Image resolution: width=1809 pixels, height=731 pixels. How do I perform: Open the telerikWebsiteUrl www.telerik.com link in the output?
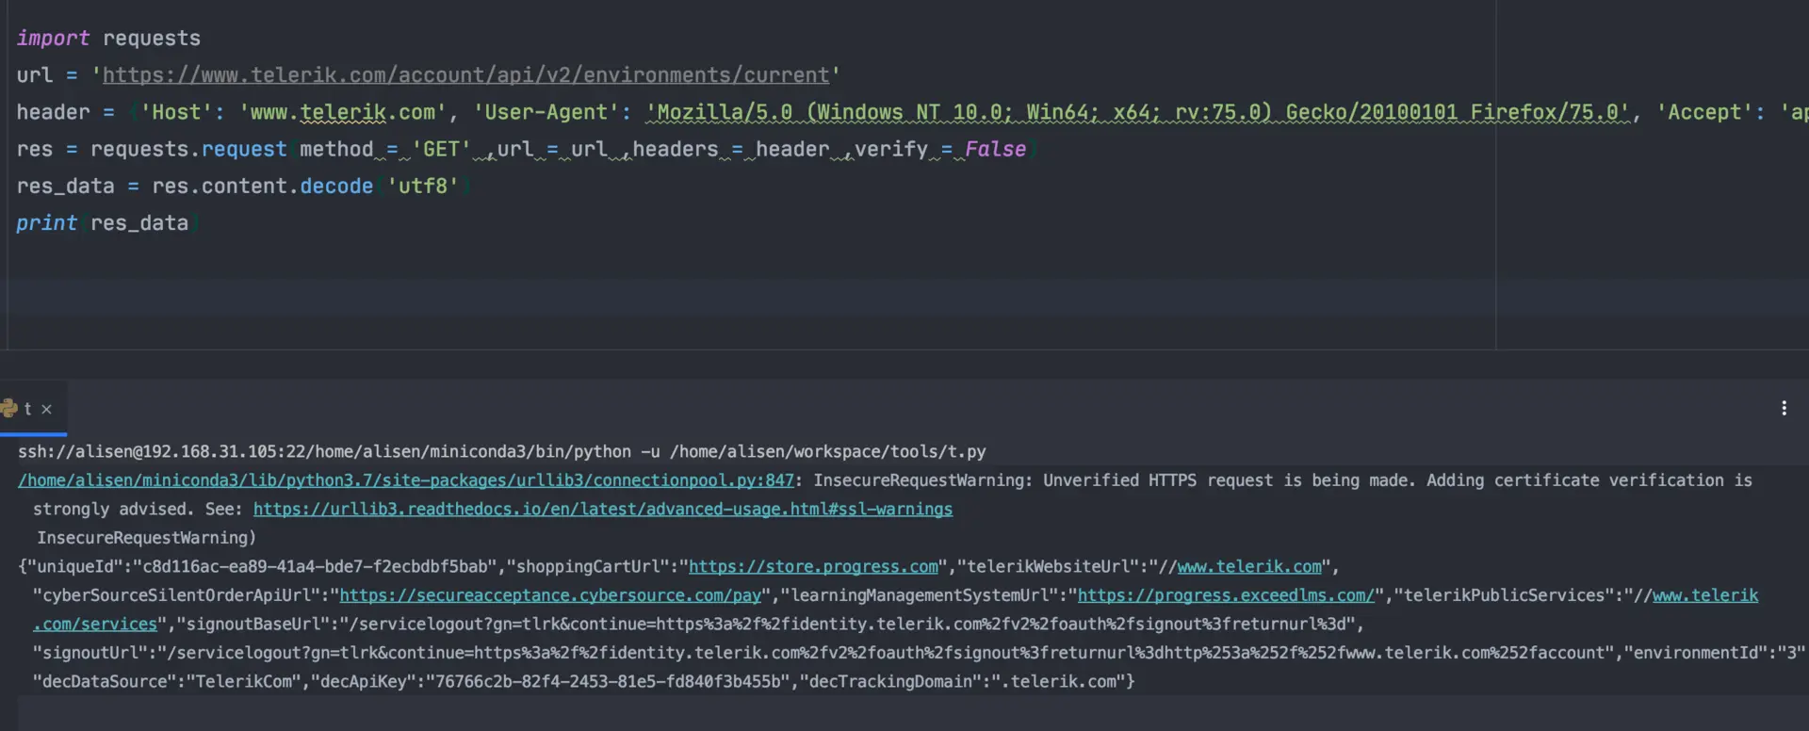(x=1249, y=566)
